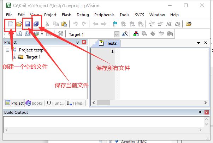
Task: Click the editor scroll left arrow
Action: pyautogui.click(x=94, y=103)
